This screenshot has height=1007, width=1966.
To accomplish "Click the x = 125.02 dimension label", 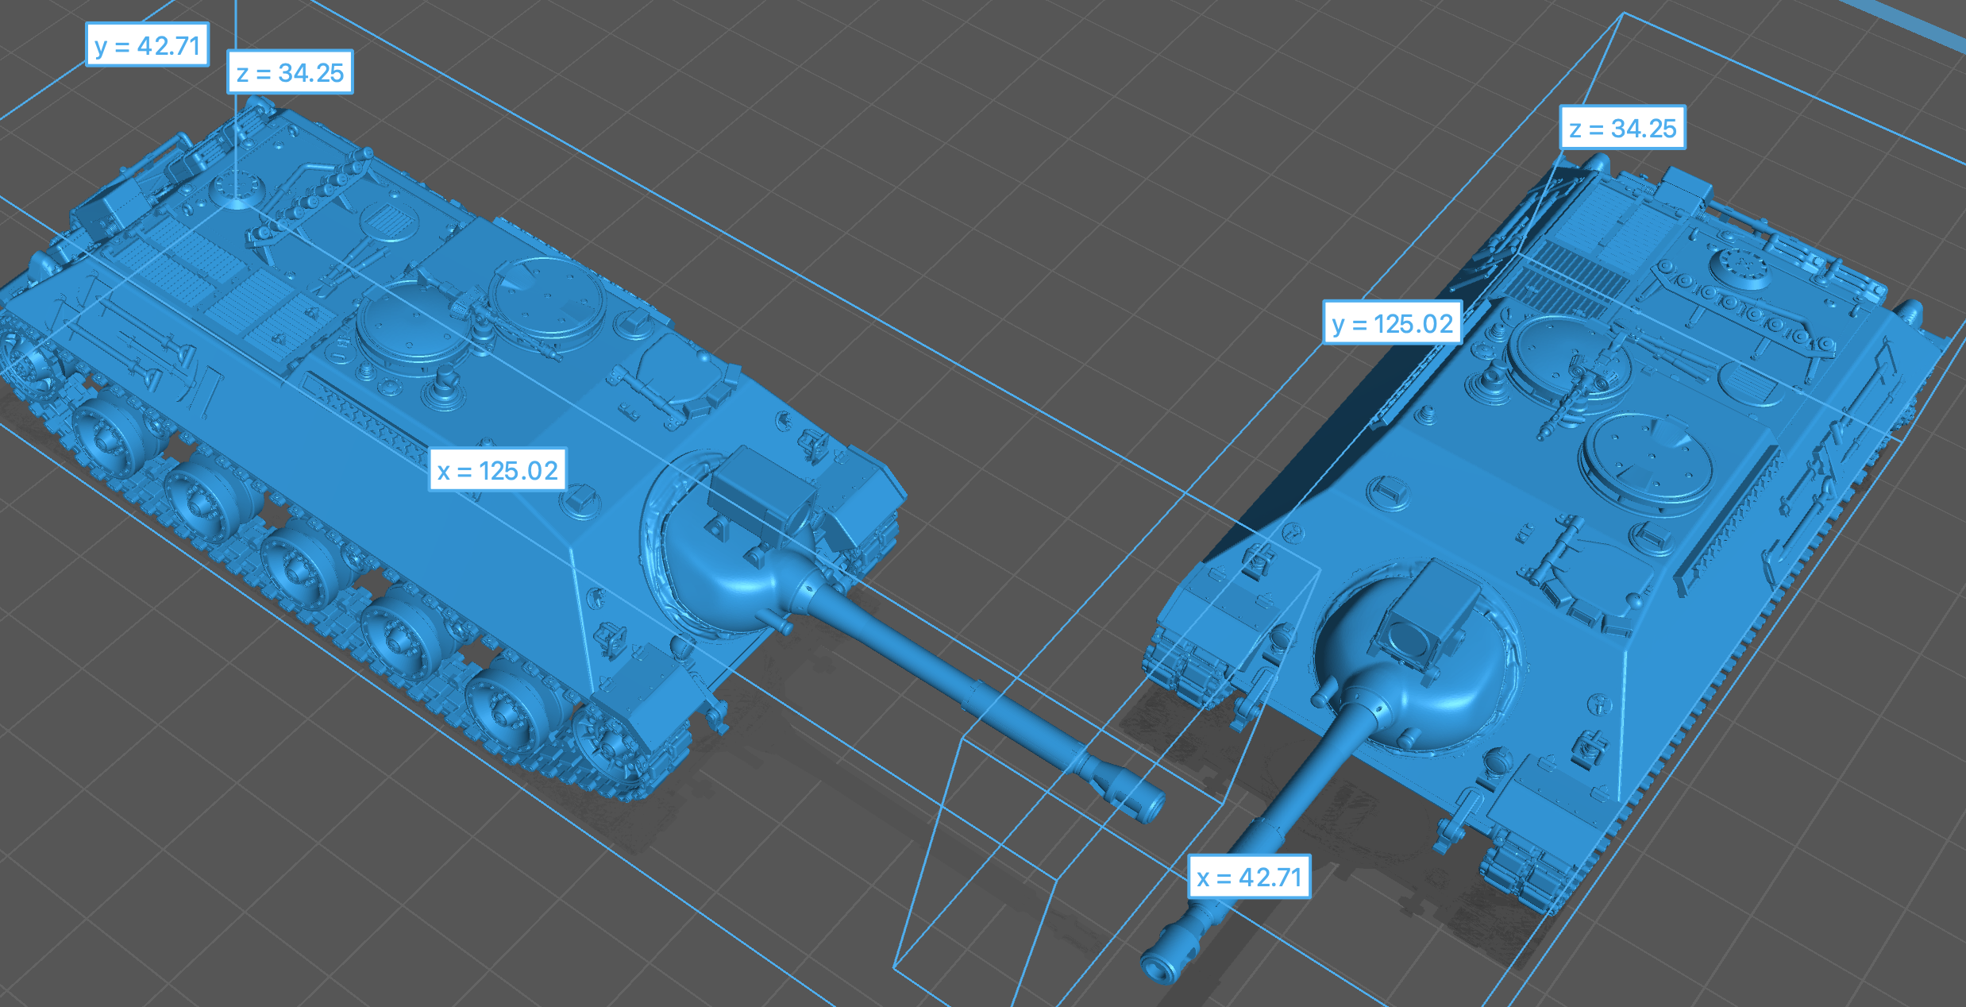I will [x=497, y=470].
